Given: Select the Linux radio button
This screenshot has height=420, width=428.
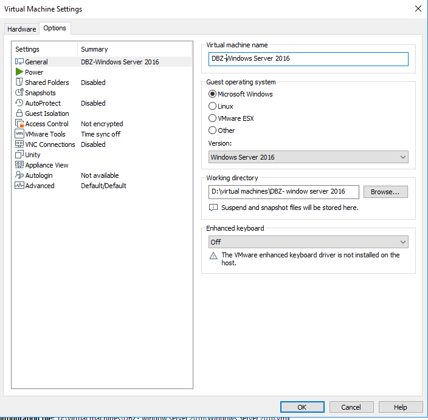Looking at the screenshot, I should (x=212, y=106).
